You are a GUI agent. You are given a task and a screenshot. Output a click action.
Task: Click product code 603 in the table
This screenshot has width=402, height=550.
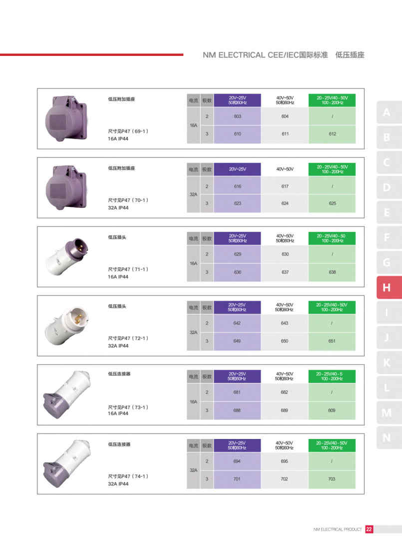click(x=237, y=116)
